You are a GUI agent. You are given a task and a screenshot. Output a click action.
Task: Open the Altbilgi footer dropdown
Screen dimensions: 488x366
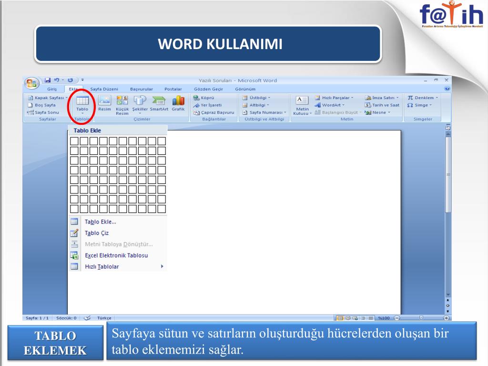pyautogui.click(x=256, y=105)
